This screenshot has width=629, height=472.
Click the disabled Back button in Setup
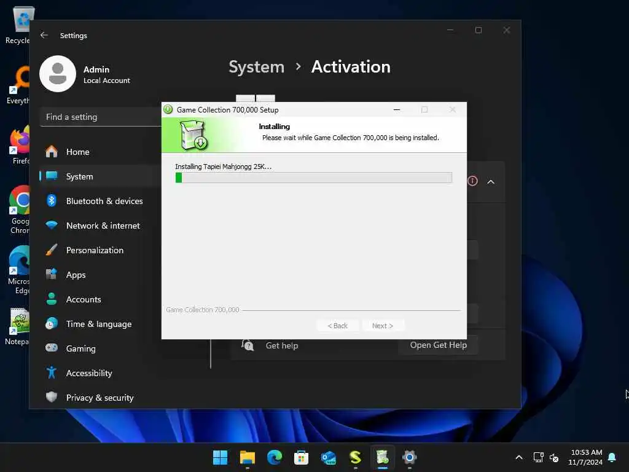[x=337, y=326]
